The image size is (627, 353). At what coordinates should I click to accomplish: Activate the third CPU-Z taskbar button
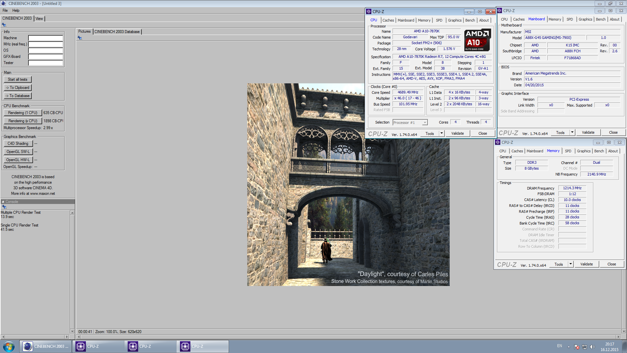pyautogui.click(x=202, y=346)
